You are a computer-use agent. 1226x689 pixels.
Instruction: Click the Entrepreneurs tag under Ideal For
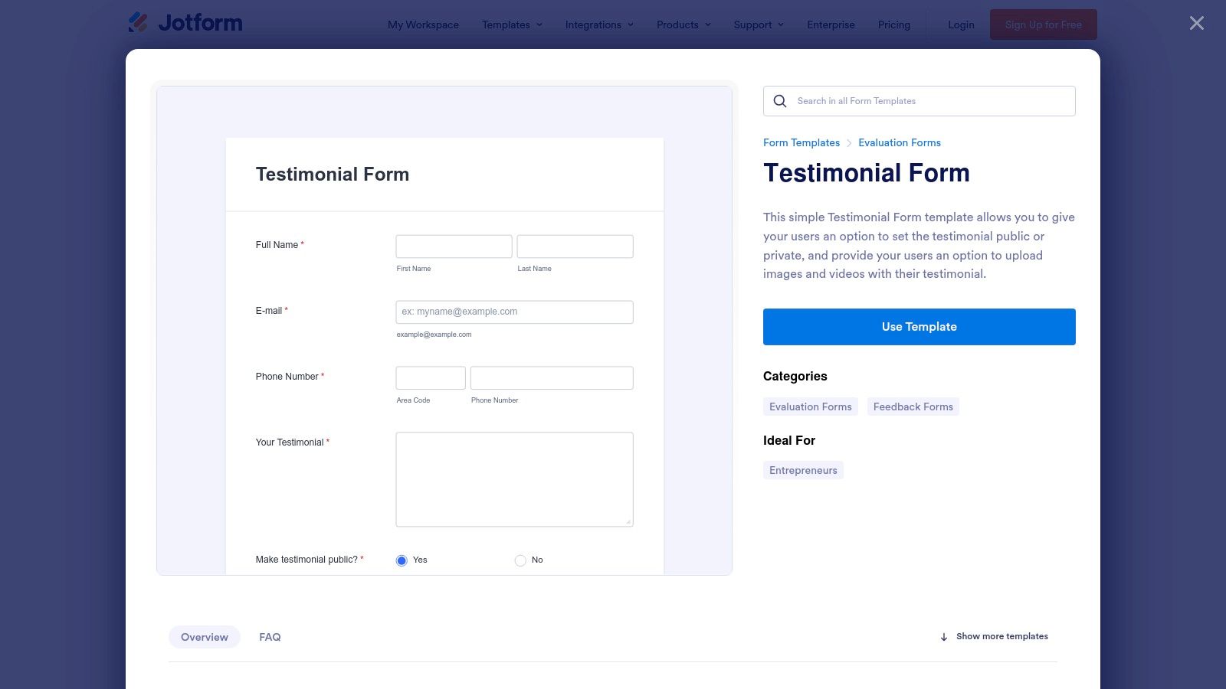pos(802,469)
